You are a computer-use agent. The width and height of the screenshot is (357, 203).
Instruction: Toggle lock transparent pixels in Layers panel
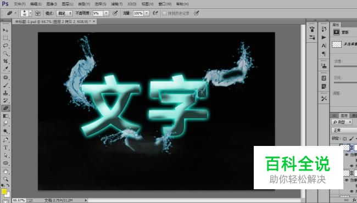coord(345,139)
